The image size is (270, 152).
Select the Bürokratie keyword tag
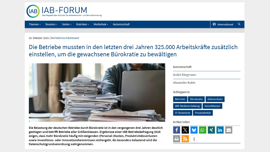[x=196, y=99]
